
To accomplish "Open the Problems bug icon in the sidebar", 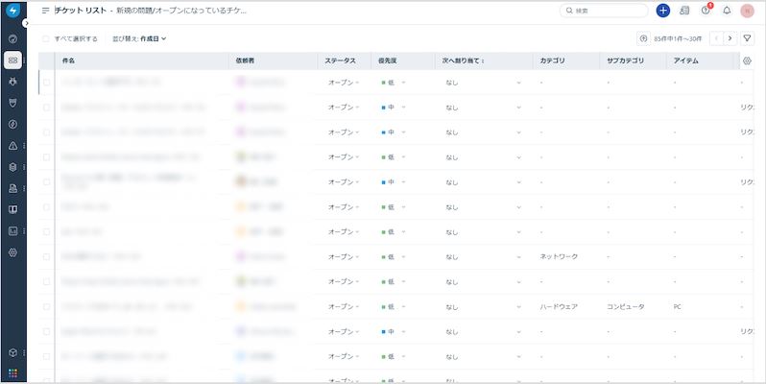I will (x=12, y=82).
